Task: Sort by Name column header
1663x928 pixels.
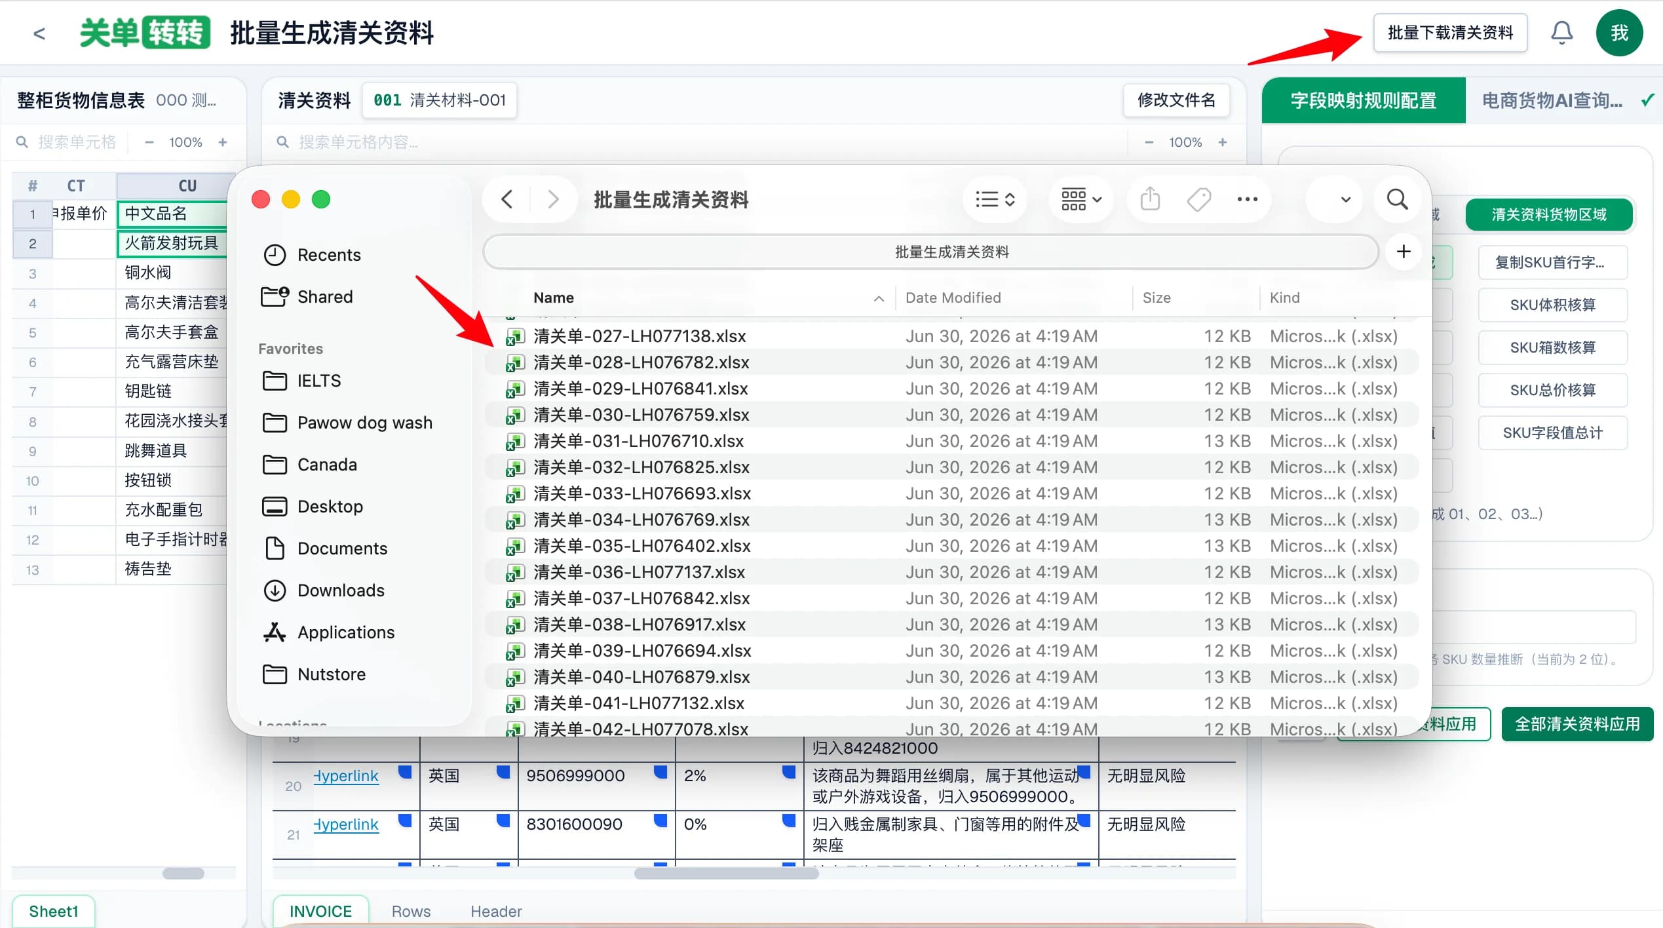Action: [x=554, y=298]
